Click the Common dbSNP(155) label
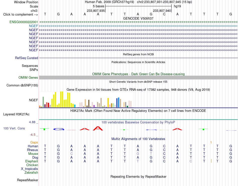238x186 pixels. pyautogui.click(x=22, y=85)
